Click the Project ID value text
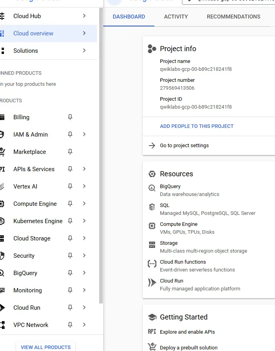Screen dimensions: 275x351 tap(196, 107)
